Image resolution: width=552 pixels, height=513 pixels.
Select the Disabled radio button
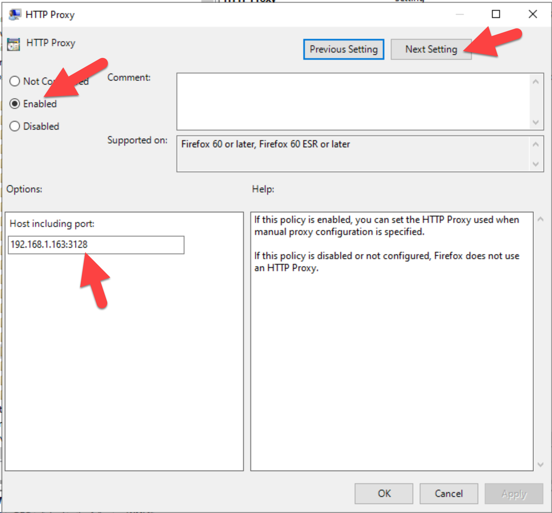pos(14,126)
